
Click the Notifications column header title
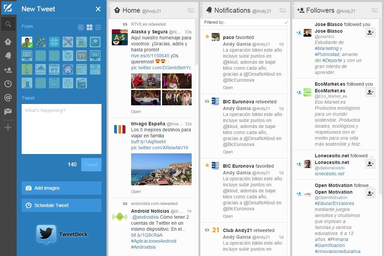pos(232,10)
